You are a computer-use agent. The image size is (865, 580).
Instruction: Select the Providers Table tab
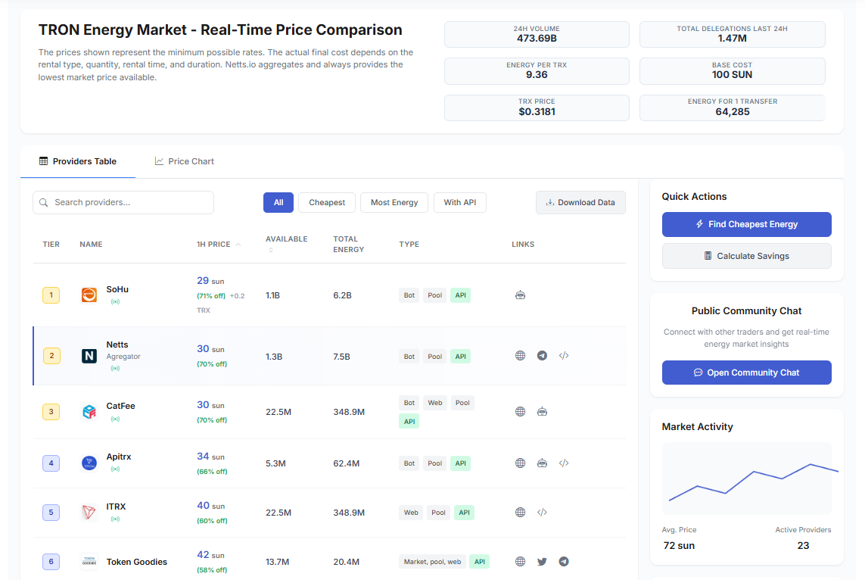pyautogui.click(x=78, y=161)
